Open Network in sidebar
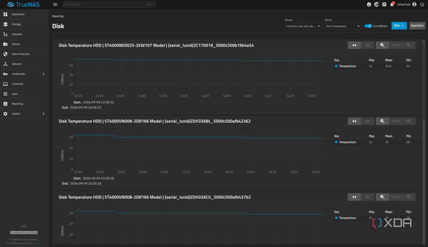Screen dimensions: 428x247 pos(24,64)
